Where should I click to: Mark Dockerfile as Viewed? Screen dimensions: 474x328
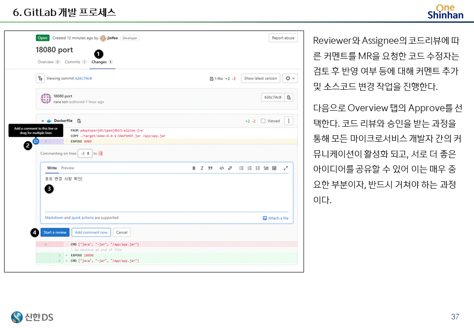pos(263,121)
